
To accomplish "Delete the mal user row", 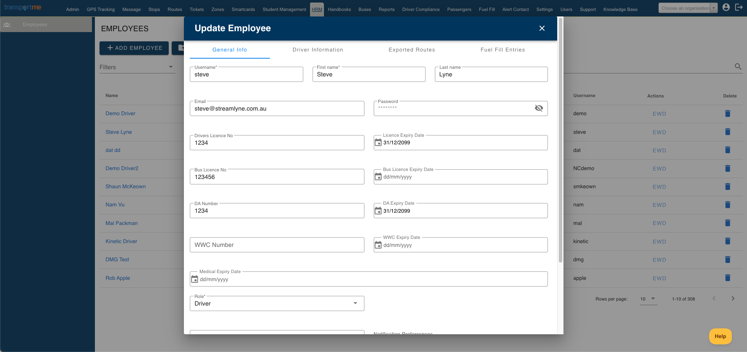I will point(728,223).
